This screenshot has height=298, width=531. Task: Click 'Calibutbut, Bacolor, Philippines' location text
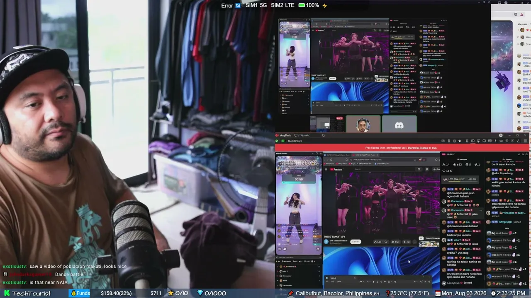click(x=334, y=293)
